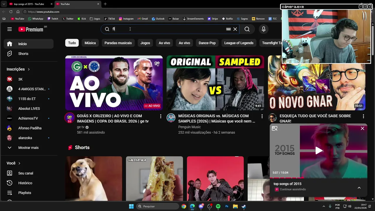Open Spotify from the taskbar
The width and height of the screenshot is (375, 211).
coord(218,206)
